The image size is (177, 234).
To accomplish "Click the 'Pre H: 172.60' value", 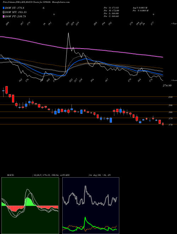I will coord(111,11).
